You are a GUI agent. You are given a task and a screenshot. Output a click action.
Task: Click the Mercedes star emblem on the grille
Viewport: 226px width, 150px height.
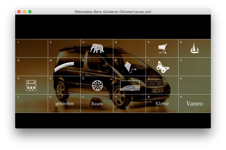155,82
